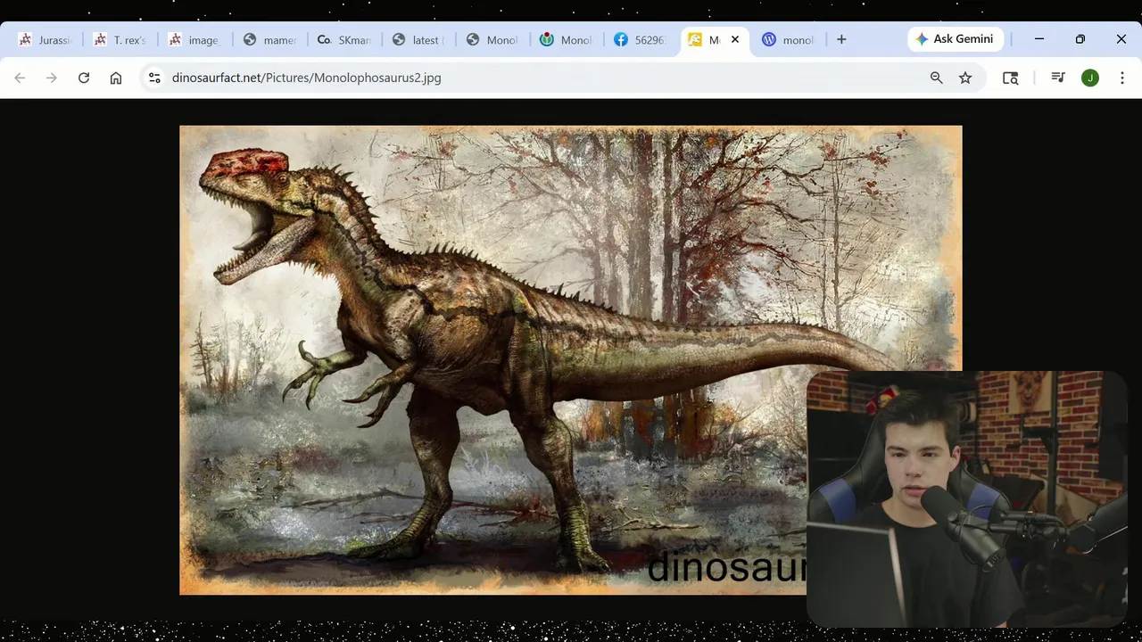The height and width of the screenshot is (642, 1142).
Task: Open Google Lens search icon
Action: pos(1010,78)
